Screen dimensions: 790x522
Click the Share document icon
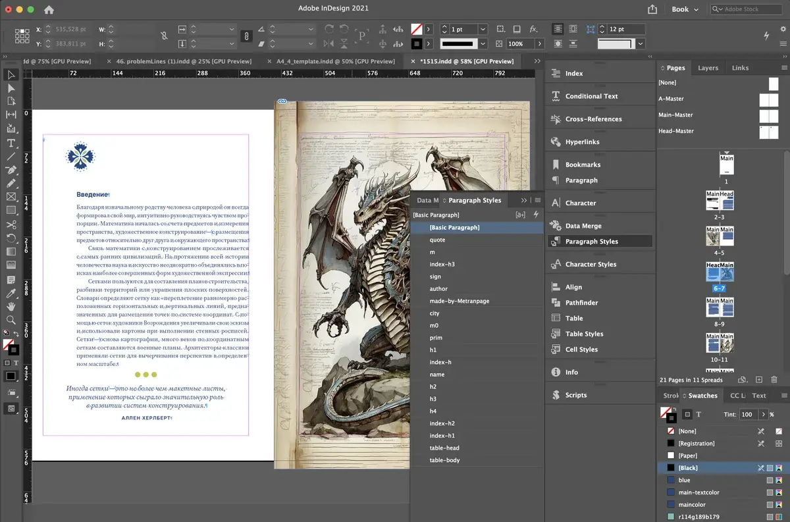[x=652, y=9]
